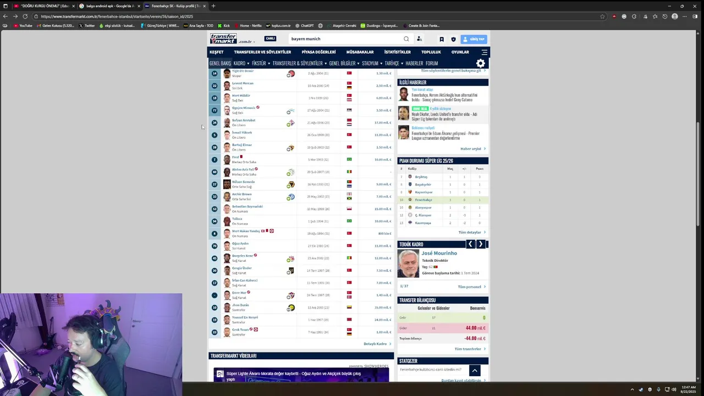This screenshot has height=396, width=704.
Task: Open the Transfermarkt logo home link
Action: point(223,38)
